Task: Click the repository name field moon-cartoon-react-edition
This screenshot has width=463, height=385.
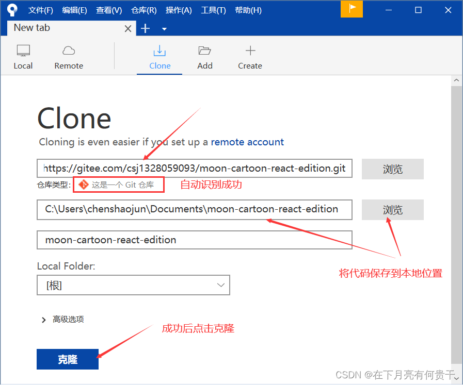Action: [194, 240]
